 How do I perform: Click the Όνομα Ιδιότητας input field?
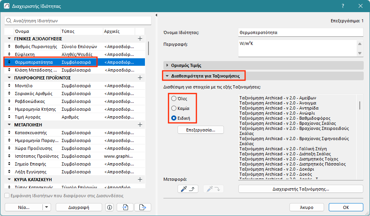[x=300, y=32]
